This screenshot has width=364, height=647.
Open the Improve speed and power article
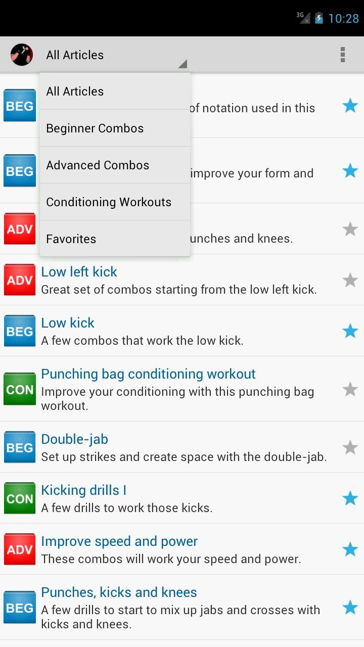pyautogui.click(x=119, y=541)
